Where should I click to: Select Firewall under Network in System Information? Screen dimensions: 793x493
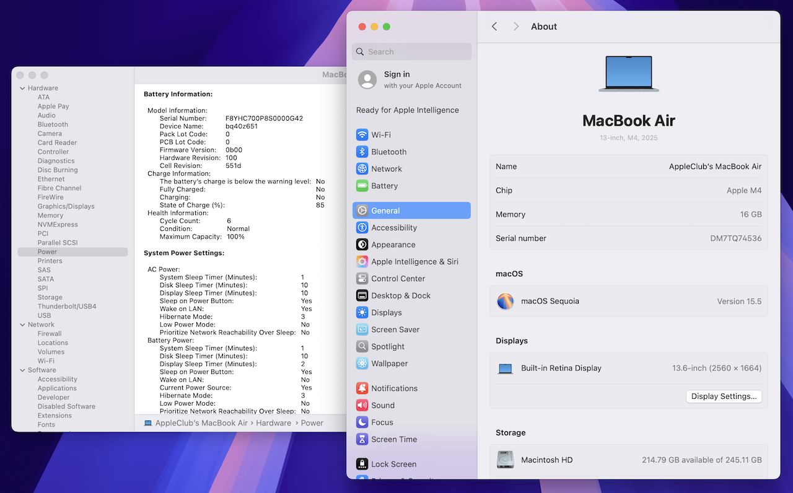pyautogui.click(x=50, y=334)
